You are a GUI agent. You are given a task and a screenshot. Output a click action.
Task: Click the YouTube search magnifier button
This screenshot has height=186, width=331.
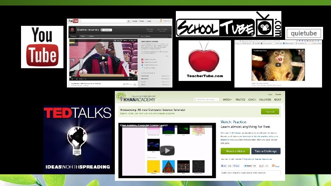pos(128,21)
